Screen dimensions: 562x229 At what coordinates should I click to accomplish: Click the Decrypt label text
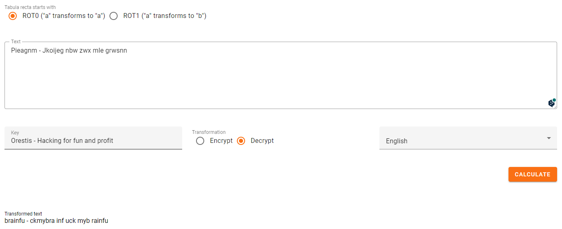click(x=262, y=141)
